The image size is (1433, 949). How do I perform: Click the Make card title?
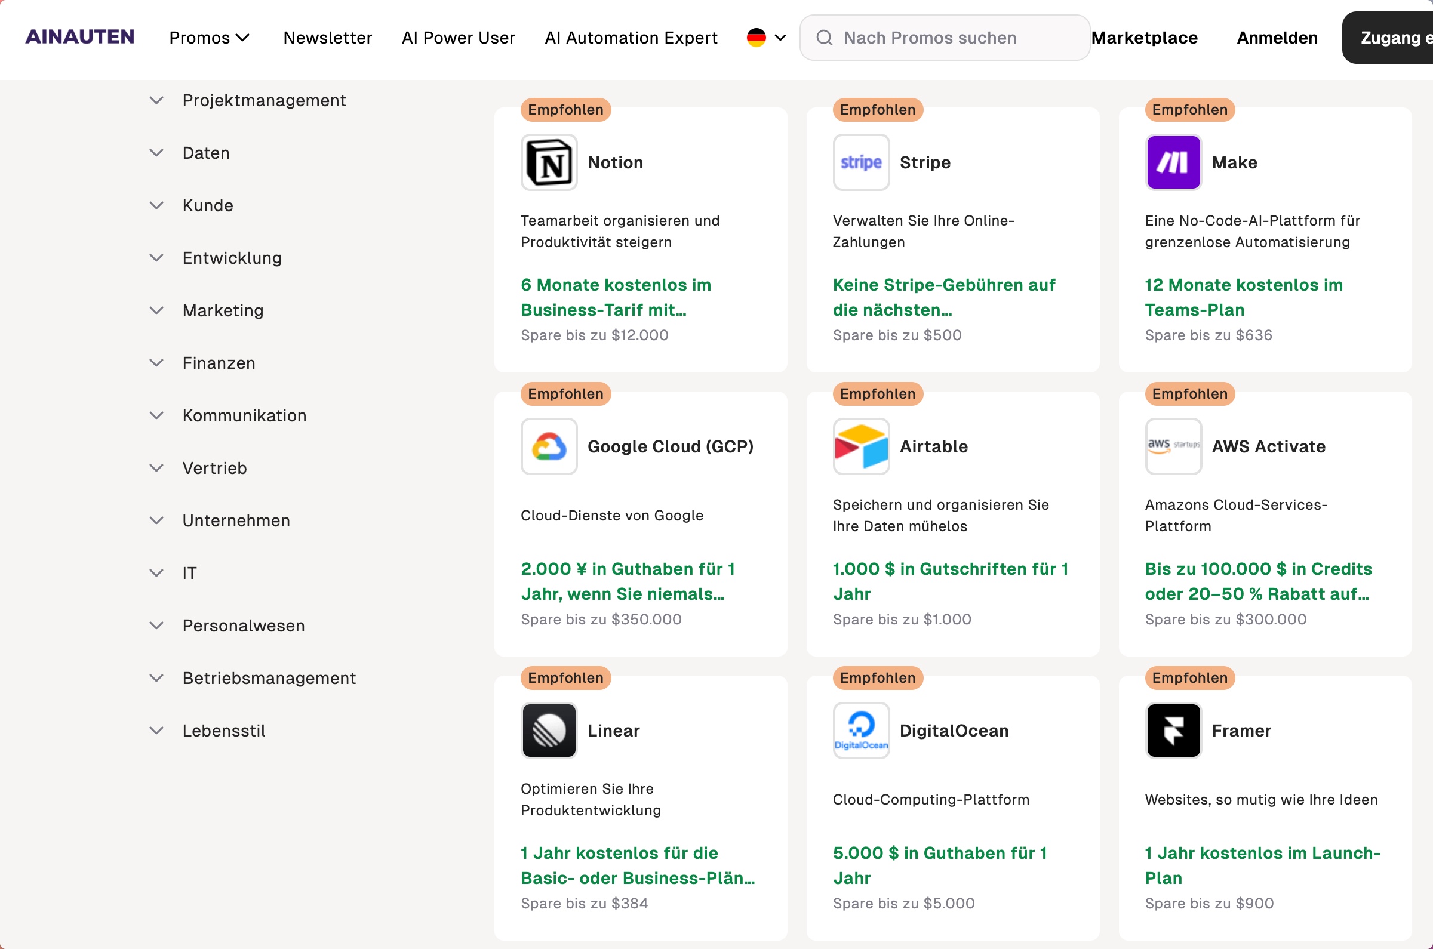point(1234,162)
